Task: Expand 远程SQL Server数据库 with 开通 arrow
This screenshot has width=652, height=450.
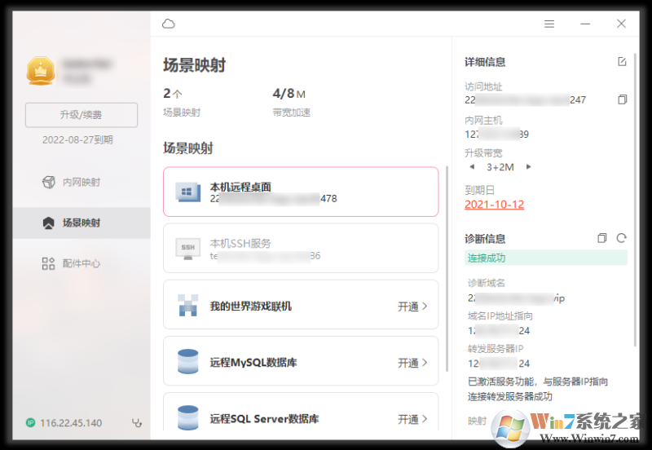Action: click(x=412, y=419)
